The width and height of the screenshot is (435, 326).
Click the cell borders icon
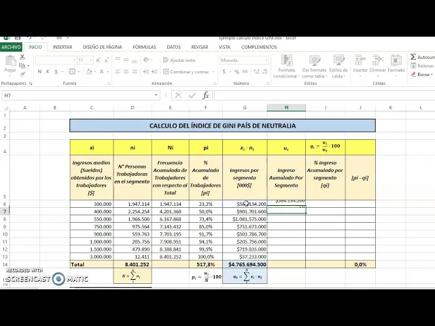(x=72, y=72)
